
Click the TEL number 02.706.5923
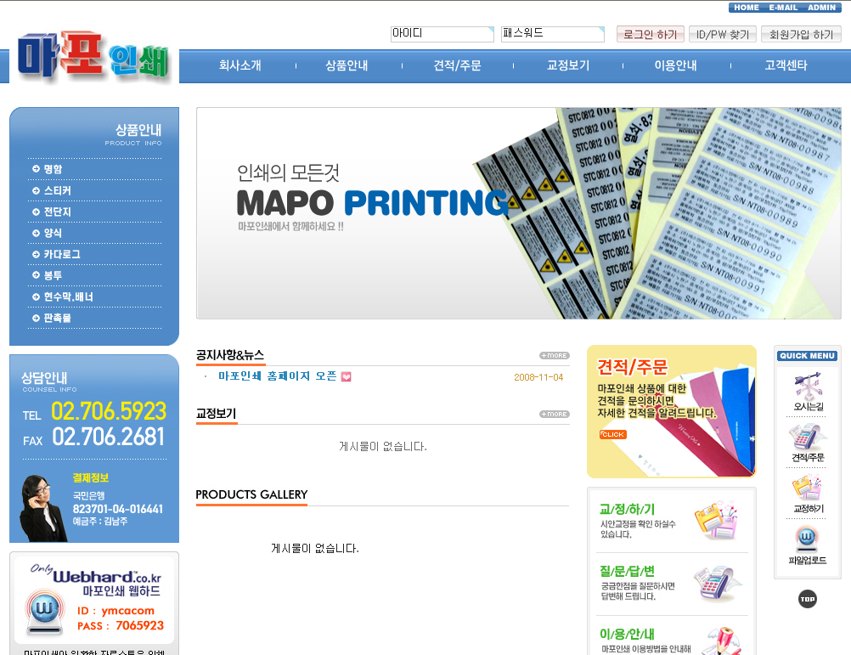coord(109,411)
